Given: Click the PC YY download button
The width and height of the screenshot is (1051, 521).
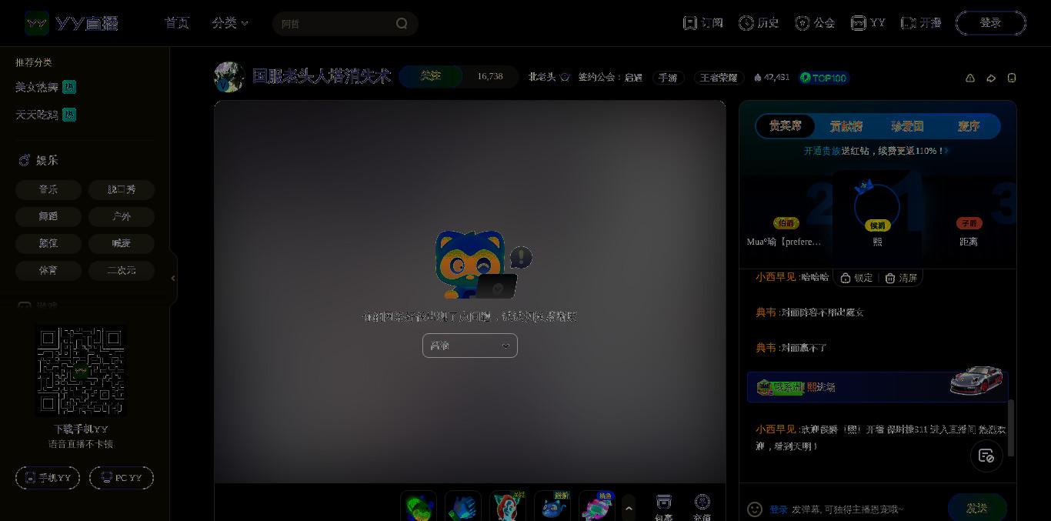Looking at the screenshot, I should (122, 478).
